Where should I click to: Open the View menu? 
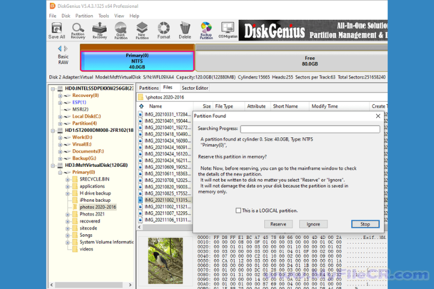pos(119,16)
